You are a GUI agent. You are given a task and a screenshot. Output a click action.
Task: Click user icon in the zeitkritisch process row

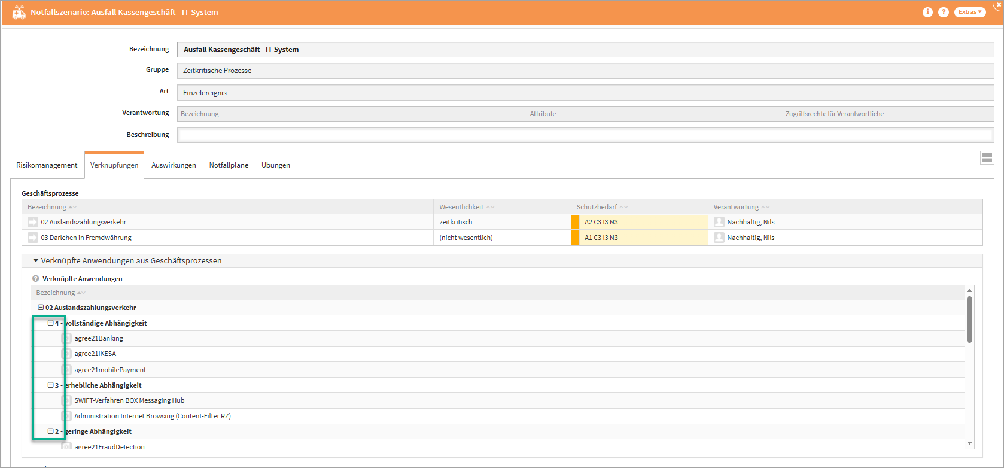(x=719, y=222)
